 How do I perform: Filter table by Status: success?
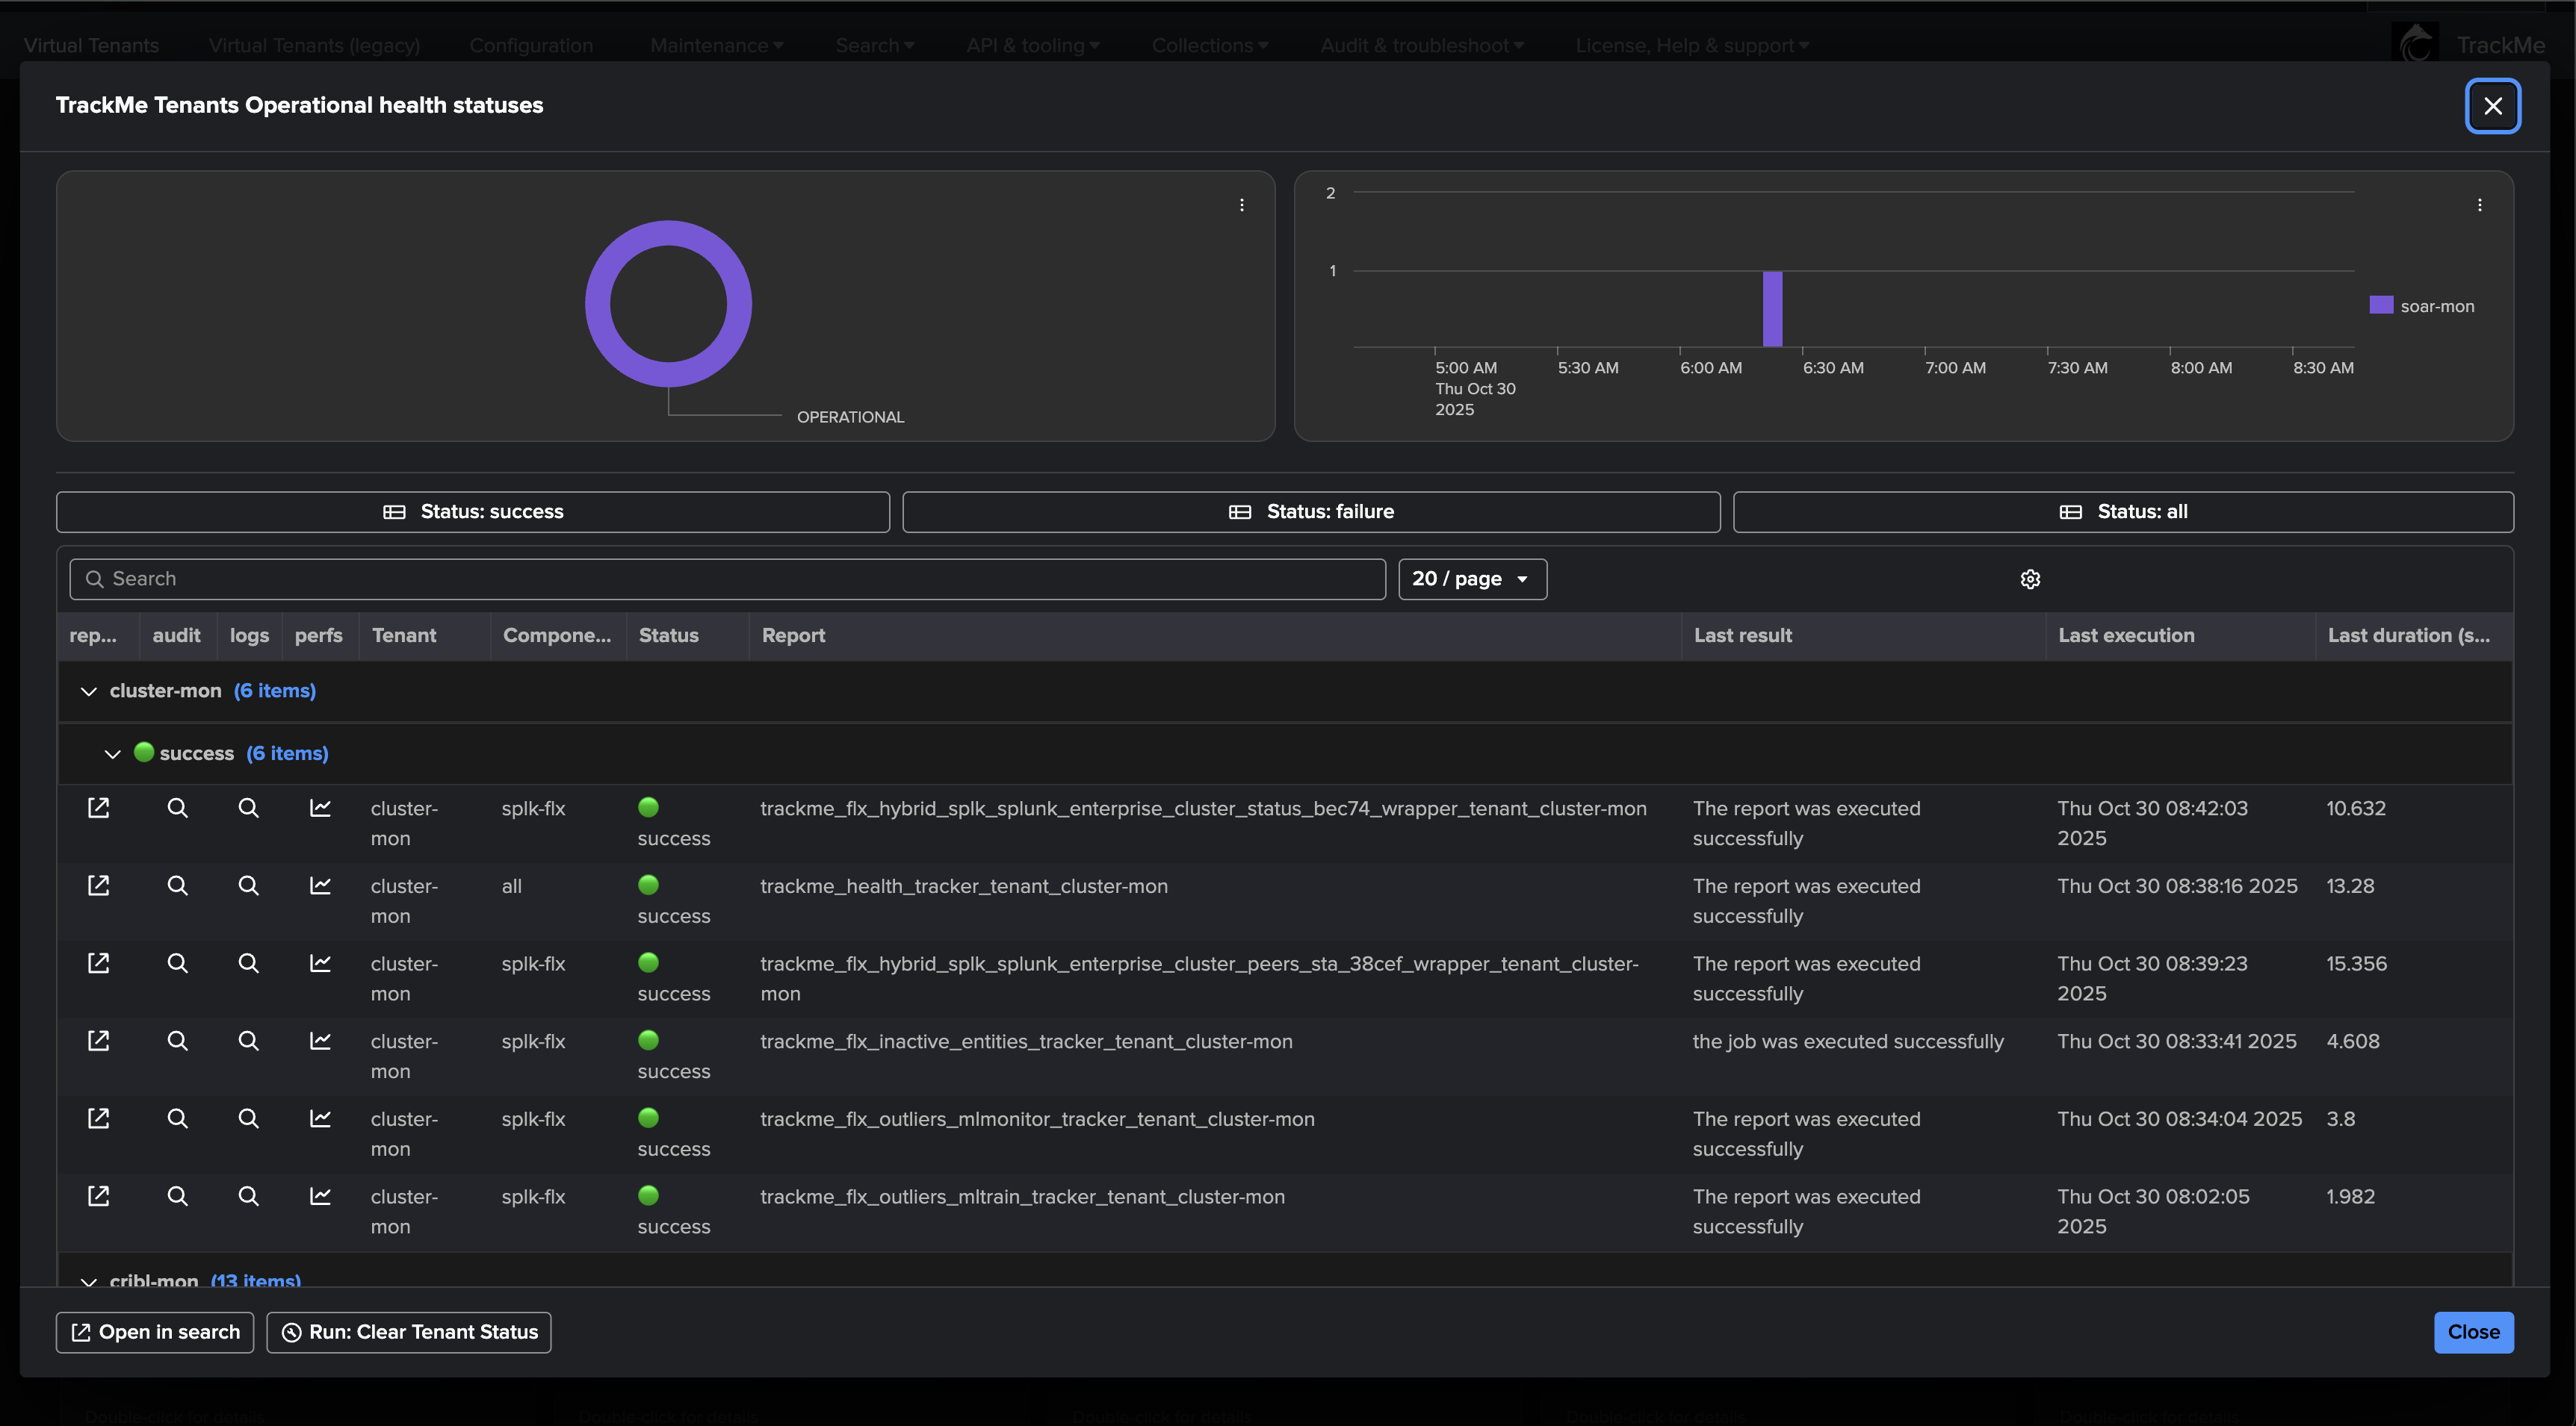point(473,511)
